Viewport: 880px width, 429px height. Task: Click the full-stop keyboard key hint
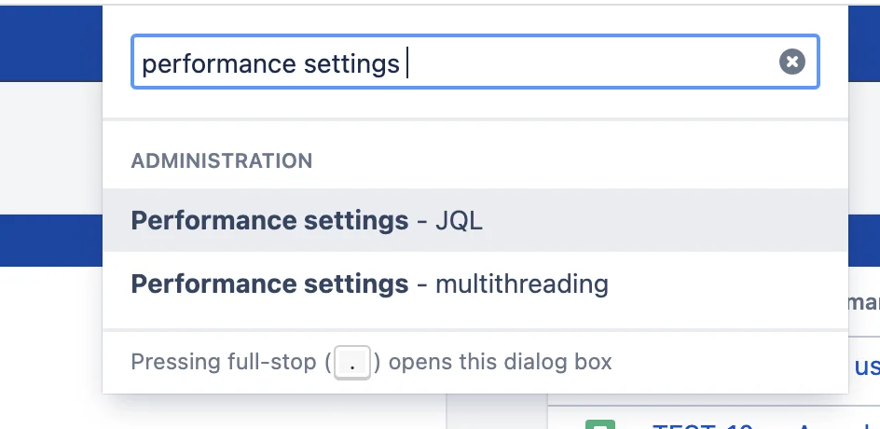click(352, 363)
